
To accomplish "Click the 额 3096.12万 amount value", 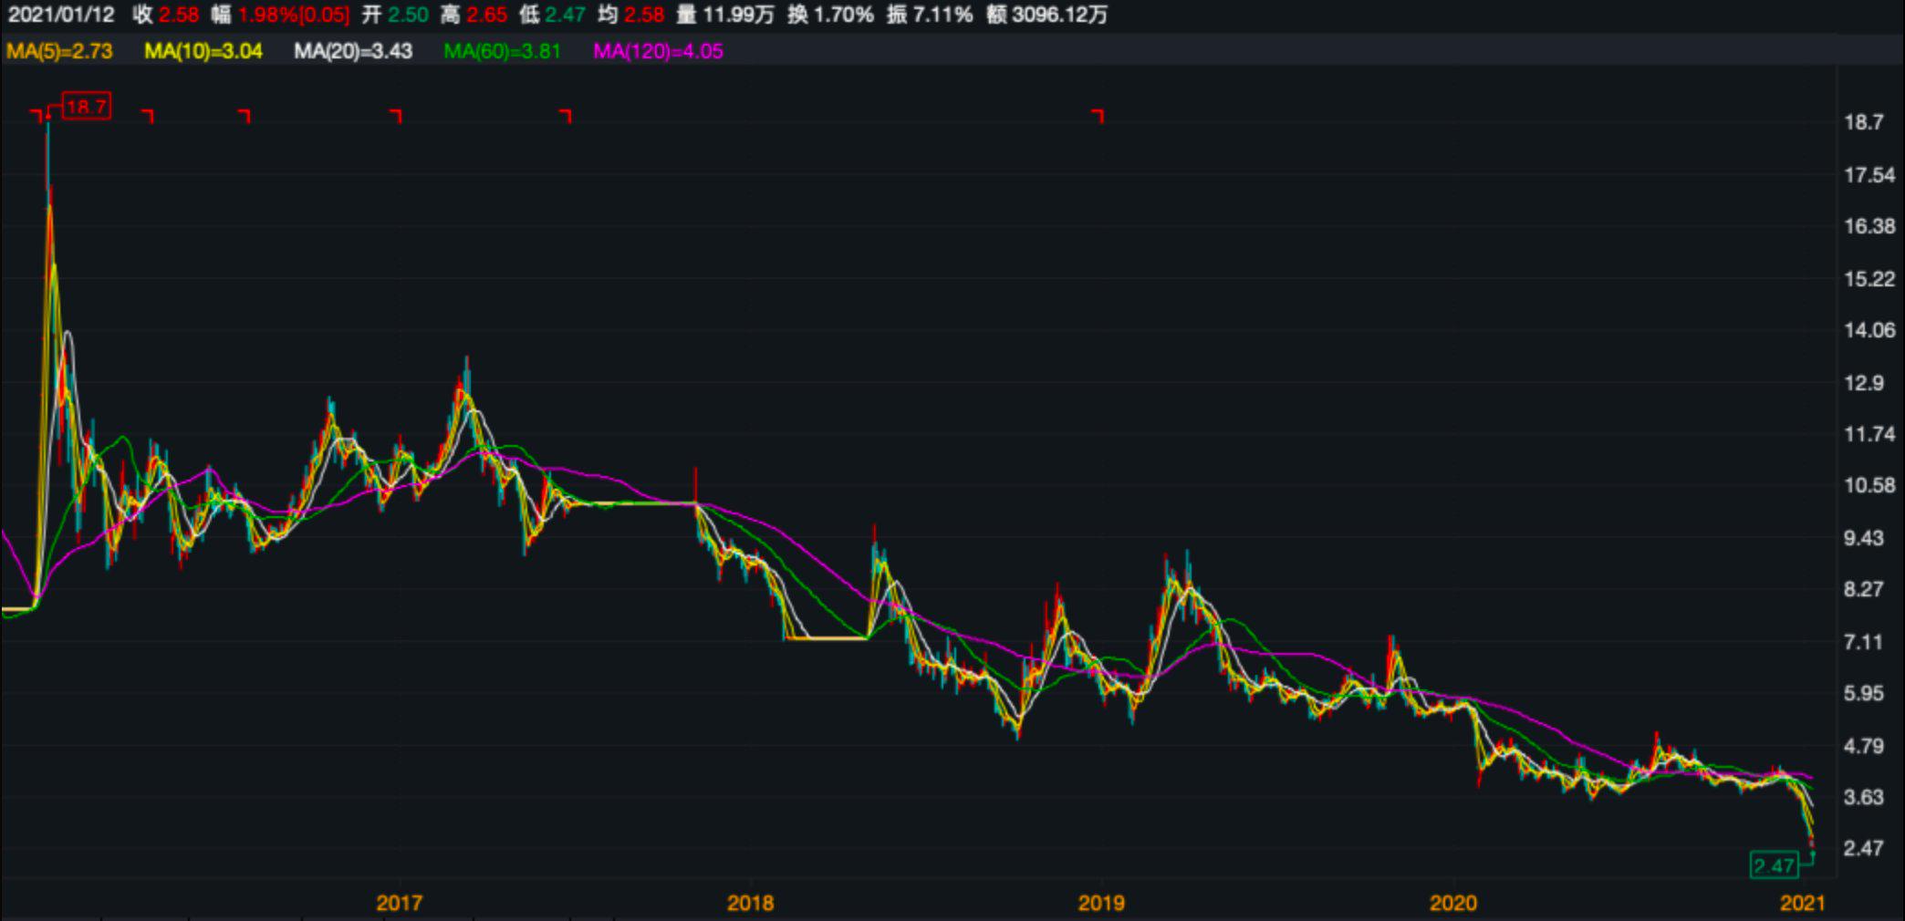I will click(x=1046, y=15).
